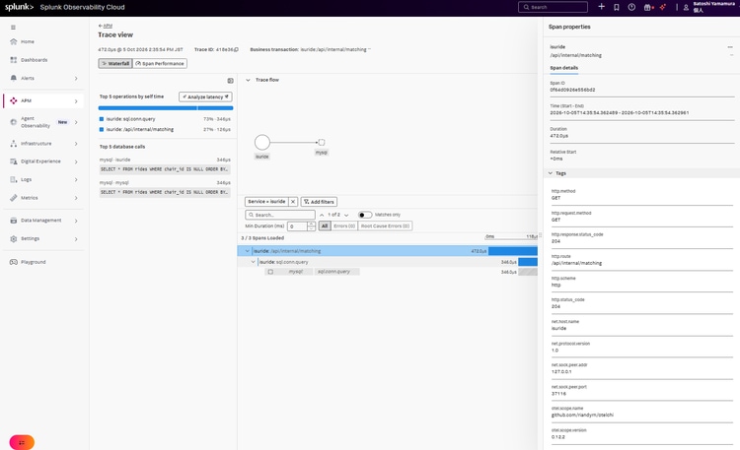Remove the Service = isuride filter
The width and height of the screenshot is (740, 450).
click(x=293, y=202)
